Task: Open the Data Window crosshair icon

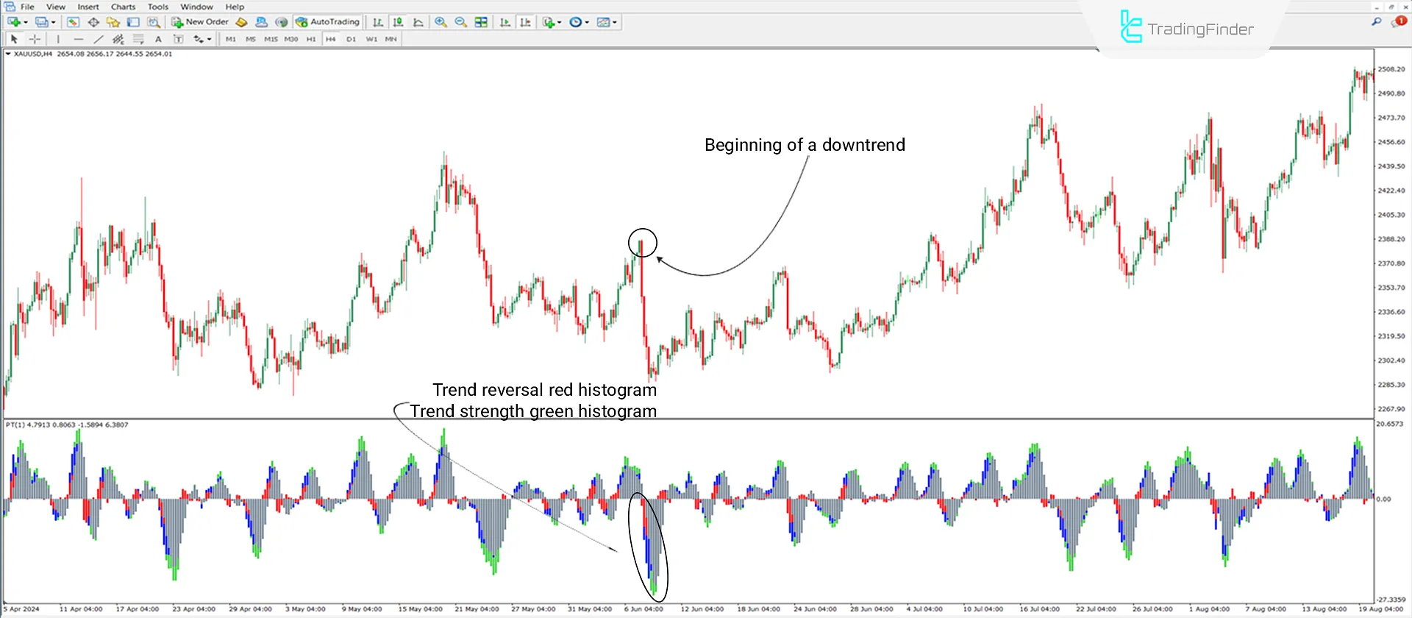Action: coord(93,22)
